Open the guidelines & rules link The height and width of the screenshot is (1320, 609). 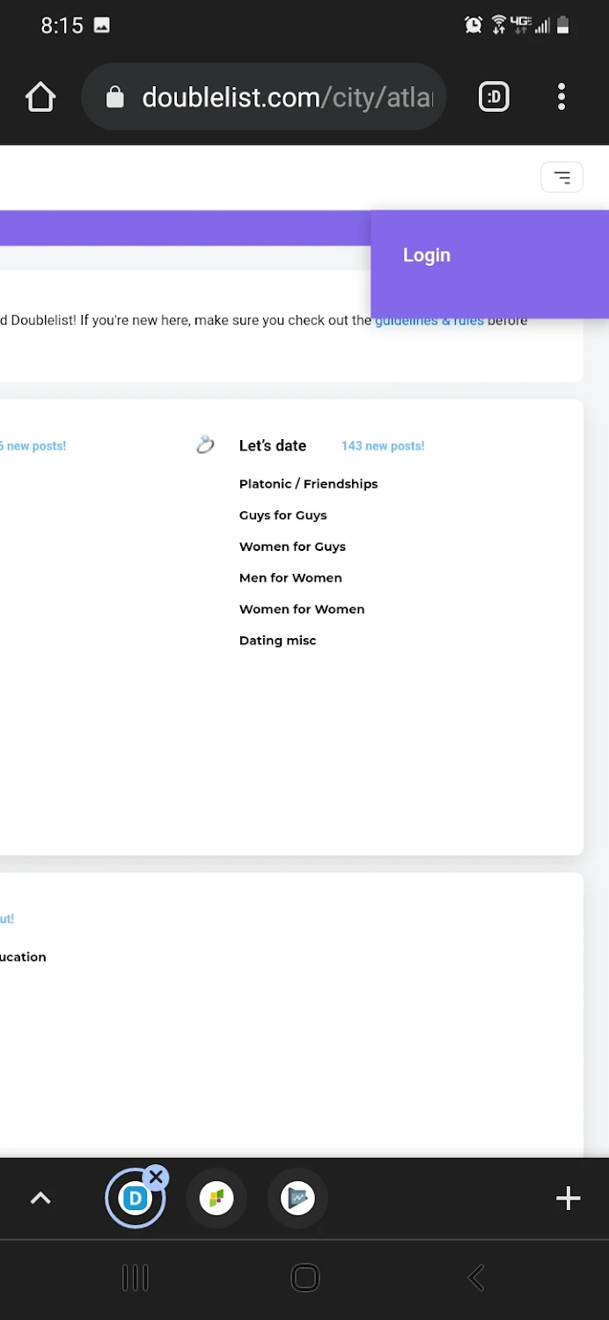(429, 322)
